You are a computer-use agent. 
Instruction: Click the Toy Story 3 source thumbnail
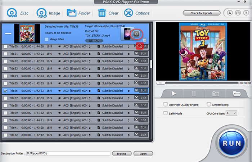[27, 33]
